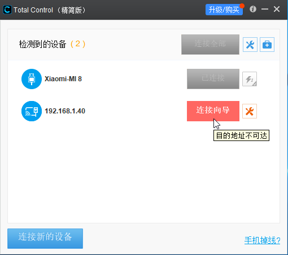
Task: Click the WiFi device icon for 192.168.1.40
Action: (x=32, y=111)
